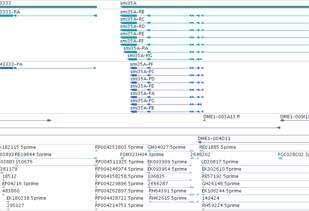Click the smi35A gene span bar
The width and height of the screenshot is (309, 211).
click(215, 7)
